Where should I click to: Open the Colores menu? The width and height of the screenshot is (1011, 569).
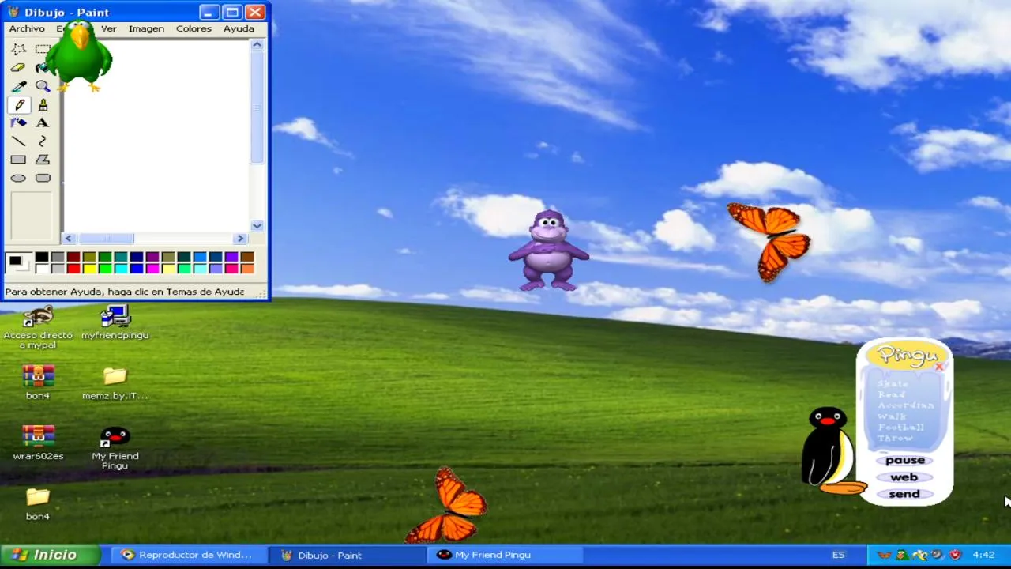[x=194, y=28]
